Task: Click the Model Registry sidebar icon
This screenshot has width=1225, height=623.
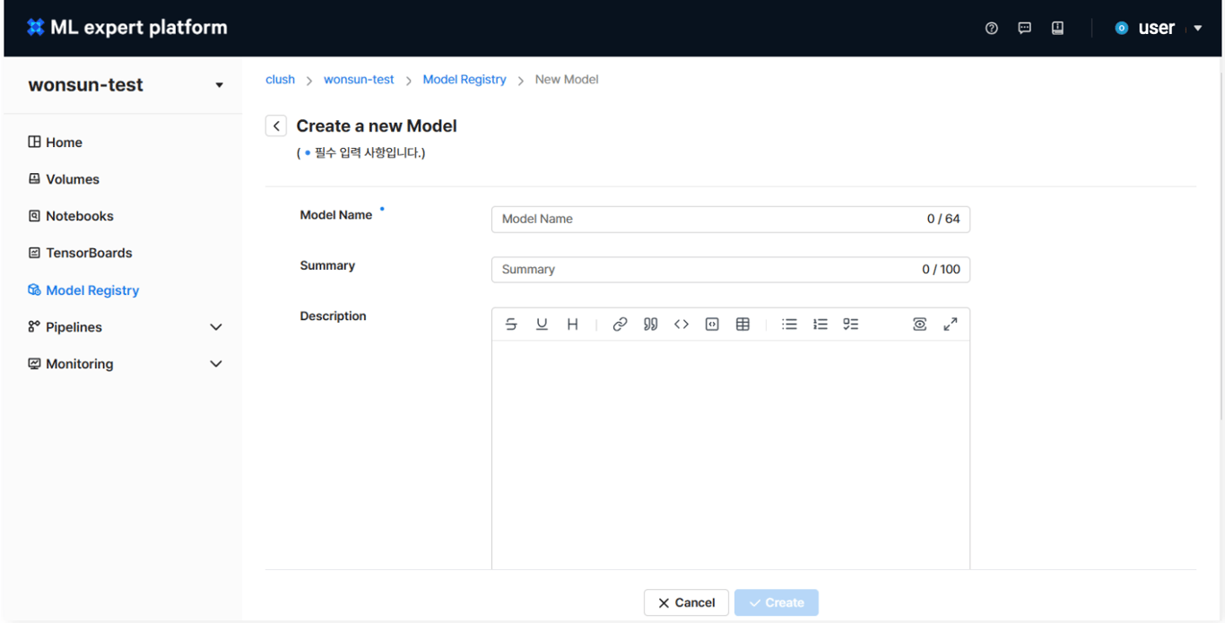Action: pyautogui.click(x=34, y=290)
